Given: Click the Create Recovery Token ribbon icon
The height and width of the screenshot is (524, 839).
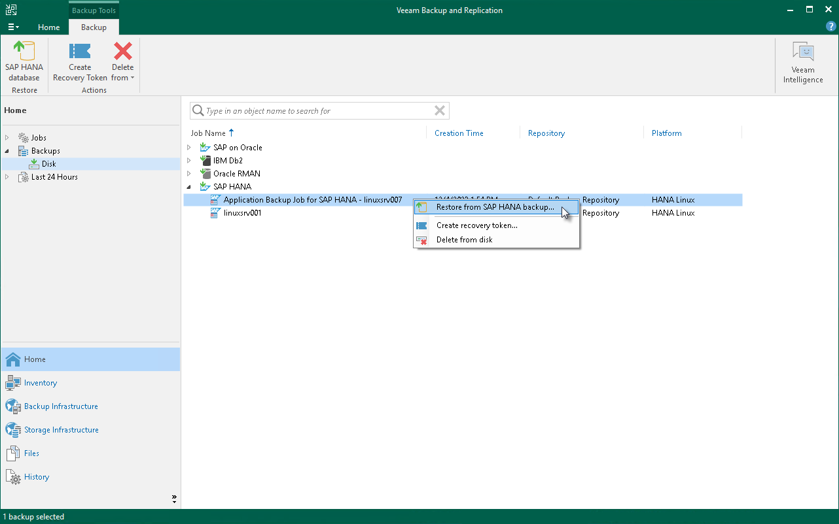Looking at the screenshot, I should pos(80,51).
